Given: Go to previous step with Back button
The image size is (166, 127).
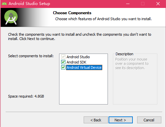Looking at the screenshot, I should 96,120.
